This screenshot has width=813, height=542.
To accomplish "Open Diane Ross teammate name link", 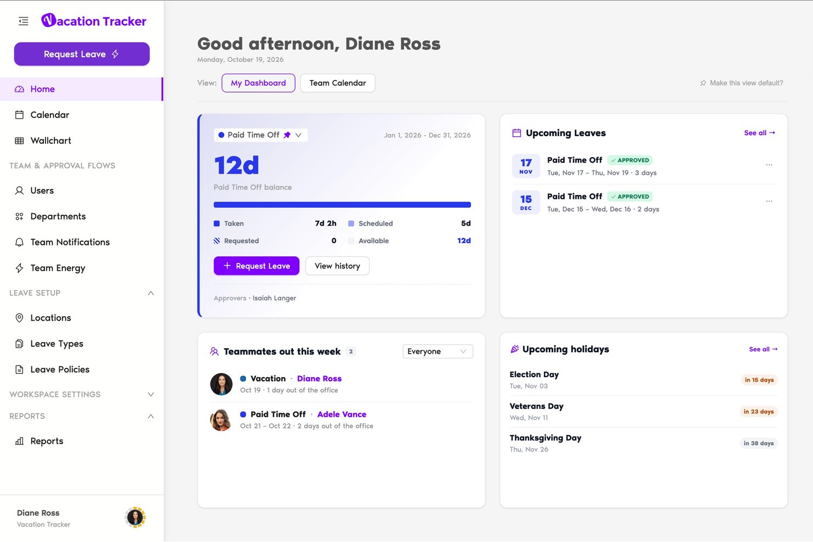I will (x=319, y=378).
